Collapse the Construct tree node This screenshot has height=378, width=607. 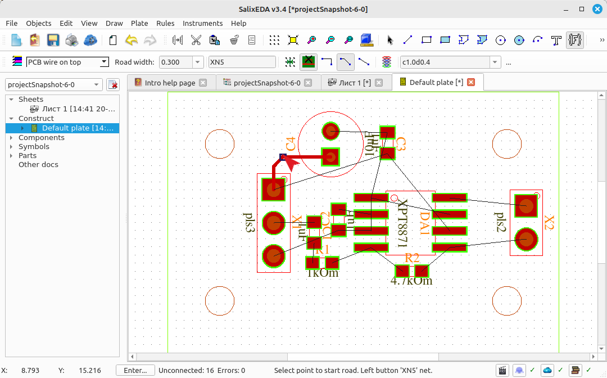tap(11, 119)
